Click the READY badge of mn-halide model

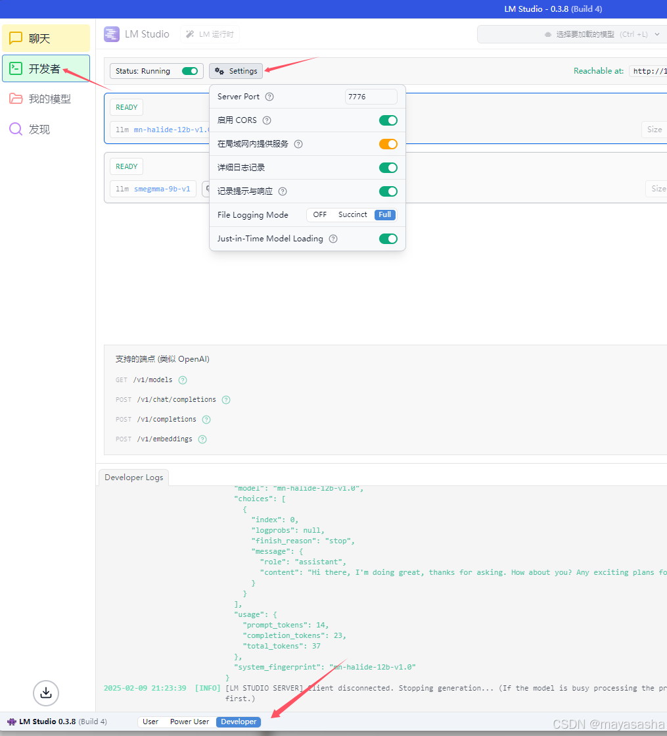click(x=127, y=107)
